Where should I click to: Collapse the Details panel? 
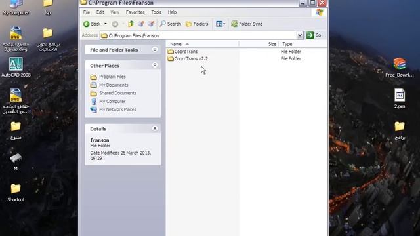tap(155, 128)
